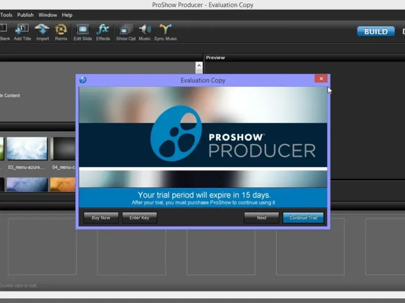
Task: Click the blue BUILD button
Action: (376, 31)
